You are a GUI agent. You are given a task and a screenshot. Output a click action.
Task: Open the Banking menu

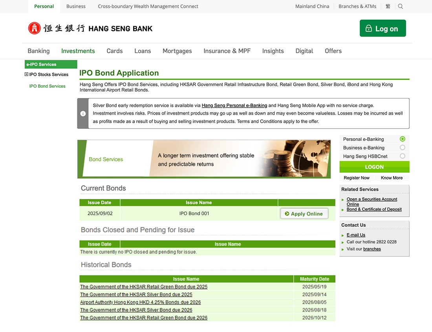pyautogui.click(x=38, y=51)
